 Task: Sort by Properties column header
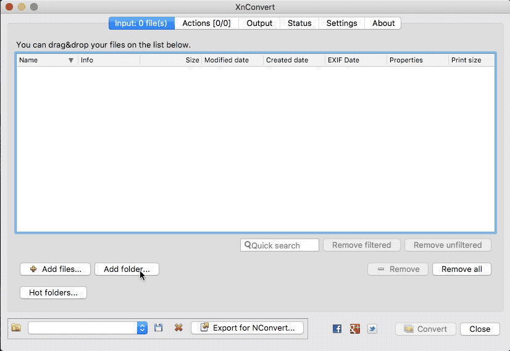[x=418, y=60]
